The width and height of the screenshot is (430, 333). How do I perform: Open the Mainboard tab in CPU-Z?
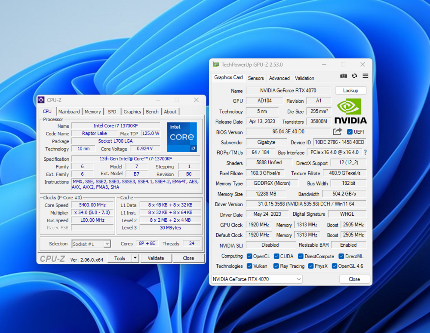coord(69,112)
